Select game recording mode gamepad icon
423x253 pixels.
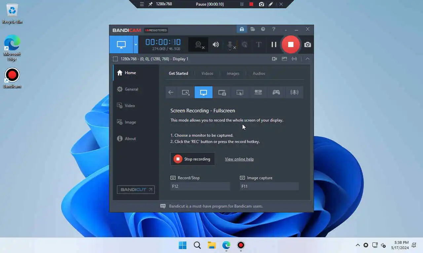[x=276, y=92]
